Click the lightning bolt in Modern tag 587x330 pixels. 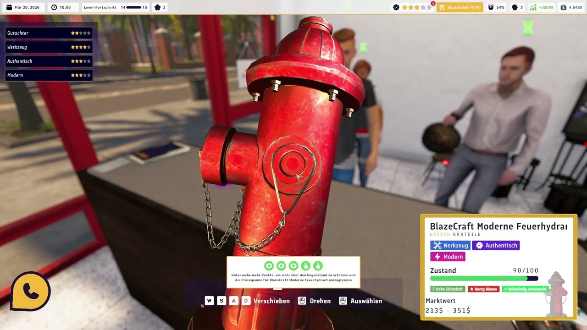[437, 257]
